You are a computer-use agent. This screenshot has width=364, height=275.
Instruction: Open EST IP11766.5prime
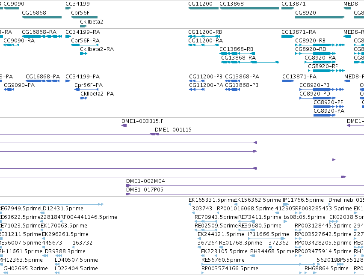click(x=286, y=204)
